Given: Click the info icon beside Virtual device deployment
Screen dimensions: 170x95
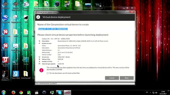Looking at the screenshot, I should pyautogui.click(x=38, y=17).
